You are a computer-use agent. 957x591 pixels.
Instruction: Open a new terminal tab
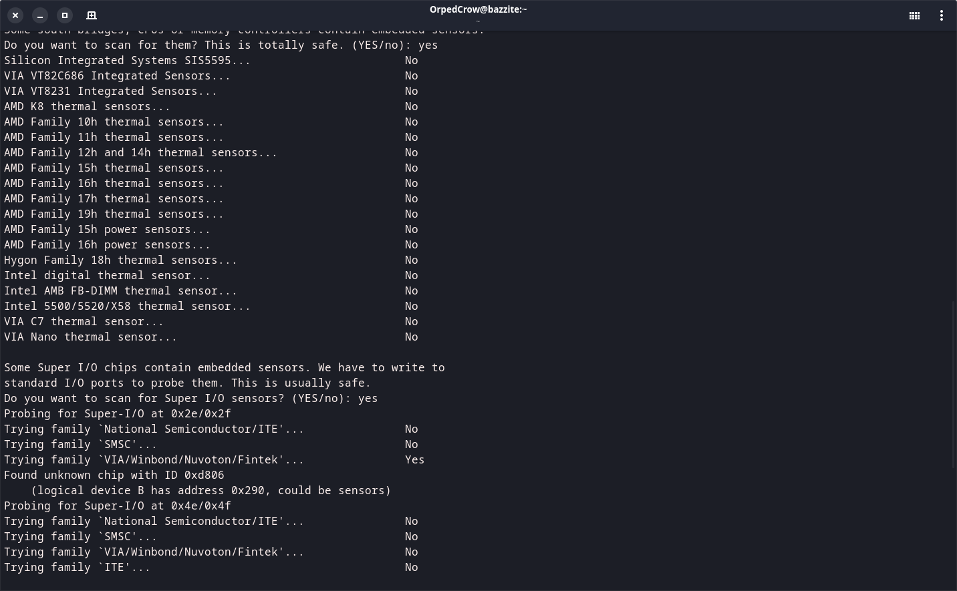click(x=92, y=15)
